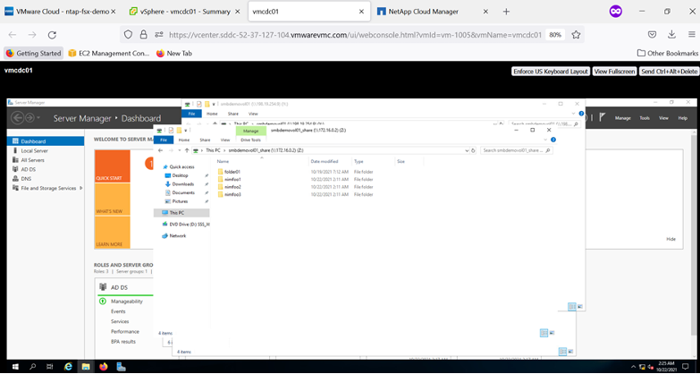Screen dimensions: 700x374
Task: Click Firefox bookmark star icon
Action: (577, 35)
